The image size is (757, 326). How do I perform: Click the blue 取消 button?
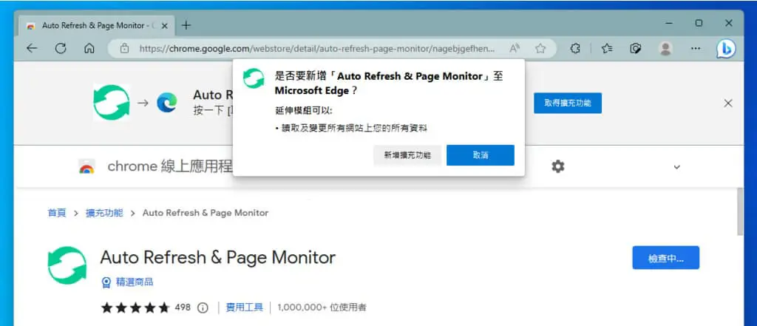click(481, 155)
